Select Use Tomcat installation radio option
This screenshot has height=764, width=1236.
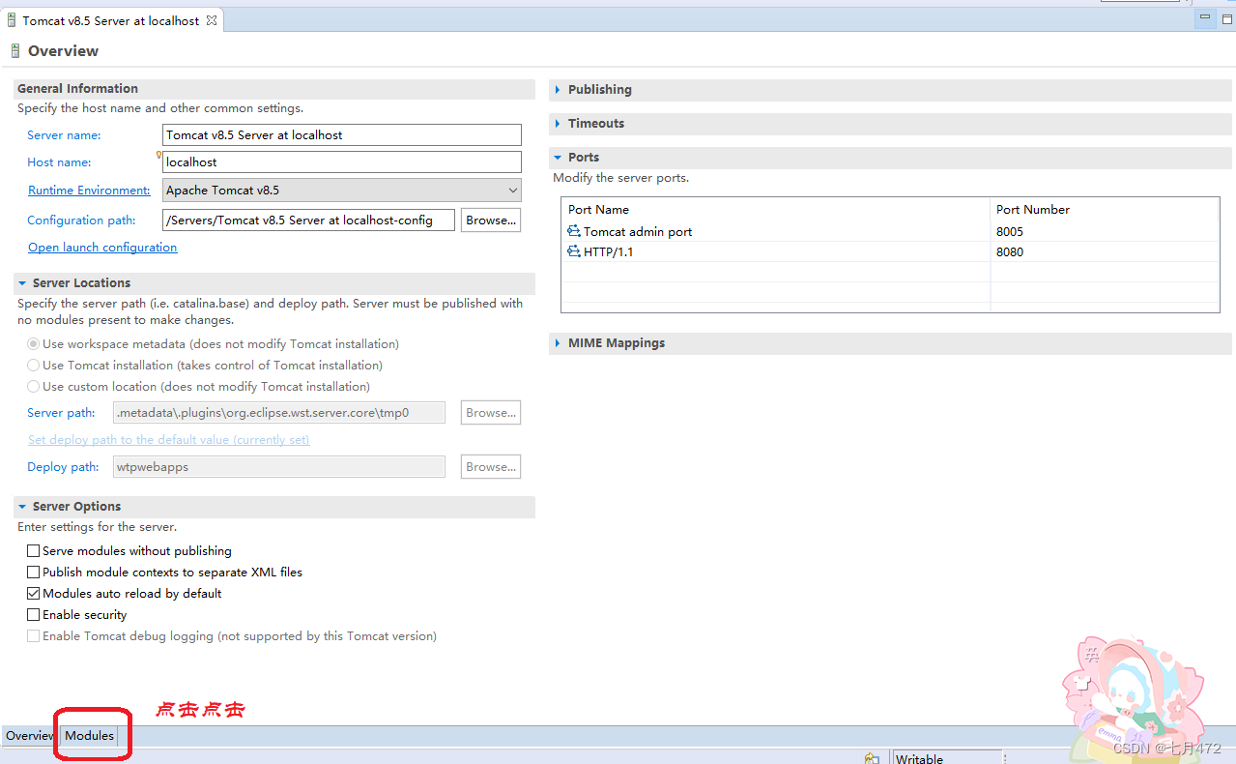34,366
